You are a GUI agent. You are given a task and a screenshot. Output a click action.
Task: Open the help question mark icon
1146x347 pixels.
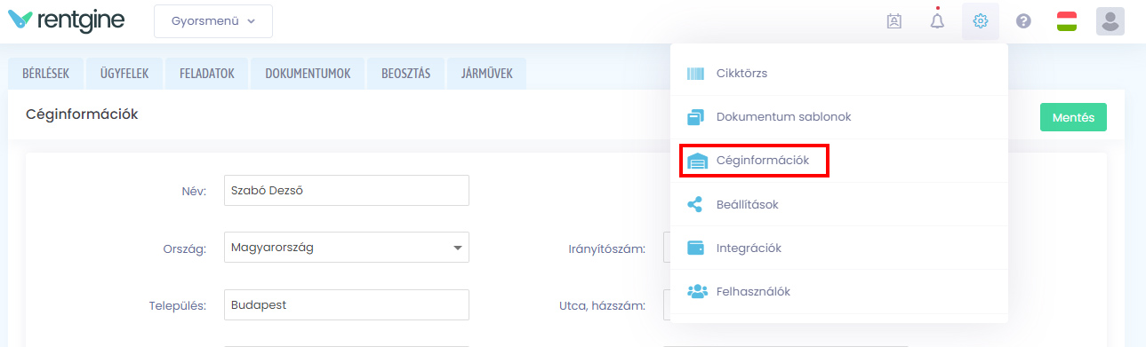pyautogui.click(x=1023, y=21)
